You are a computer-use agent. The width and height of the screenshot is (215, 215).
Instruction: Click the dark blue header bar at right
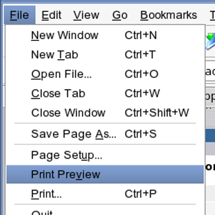coord(210,135)
